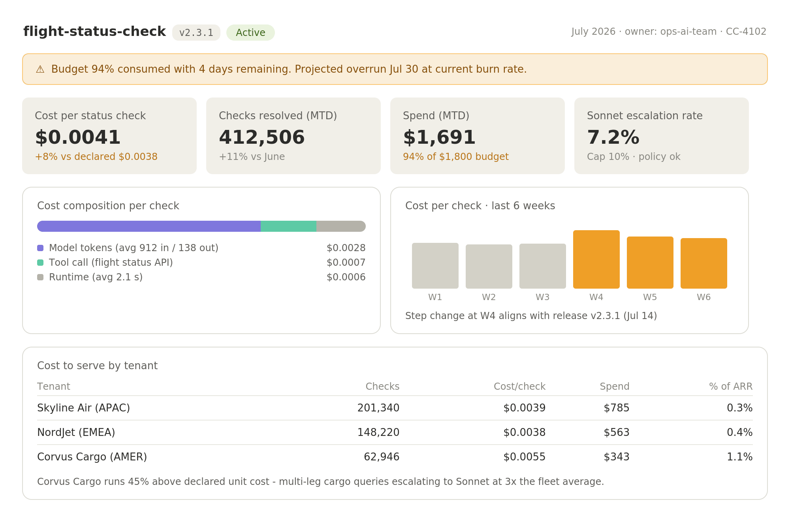Click the +11% vs June note
790x522 pixels.
point(252,157)
